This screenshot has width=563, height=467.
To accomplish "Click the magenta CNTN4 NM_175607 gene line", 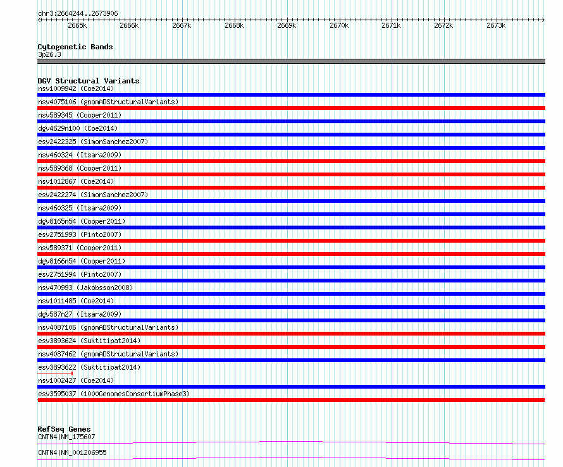I will (x=291, y=442).
